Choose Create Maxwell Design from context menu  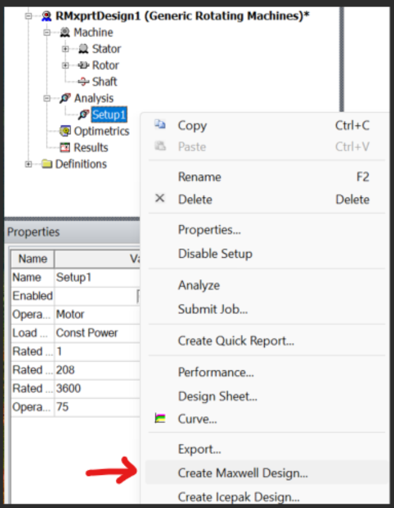[x=243, y=473]
